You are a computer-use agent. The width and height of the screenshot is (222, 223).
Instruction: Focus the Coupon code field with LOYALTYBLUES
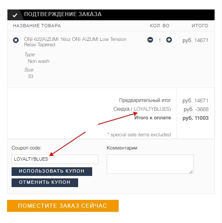click(x=55, y=159)
